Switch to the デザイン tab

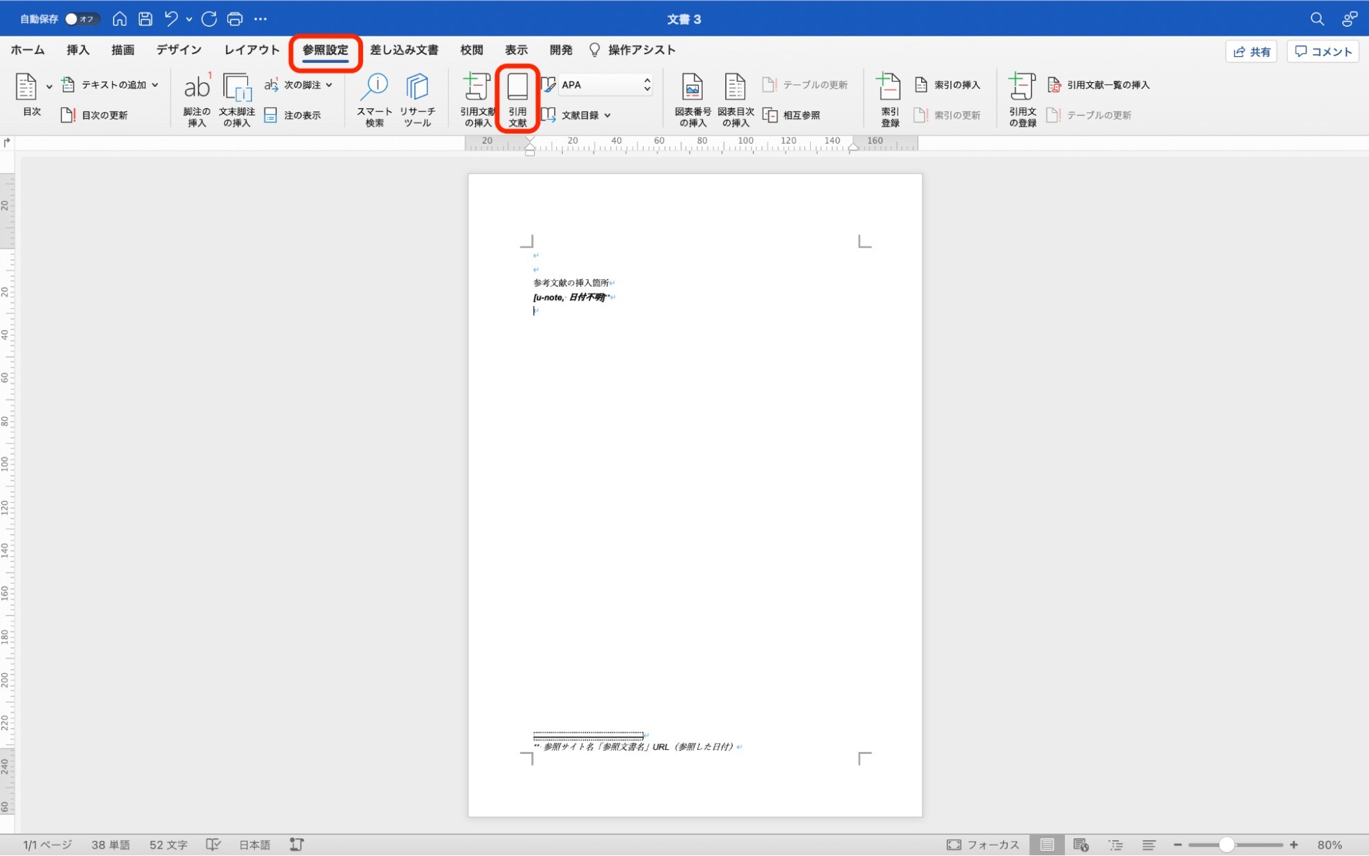pyautogui.click(x=179, y=50)
